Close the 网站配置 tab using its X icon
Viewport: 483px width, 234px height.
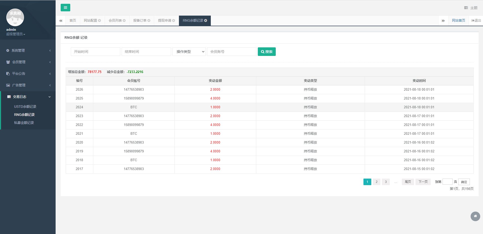point(100,21)
